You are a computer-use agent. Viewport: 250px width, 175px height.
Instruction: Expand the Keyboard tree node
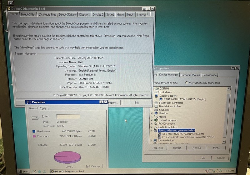click(x=152, y=110)
